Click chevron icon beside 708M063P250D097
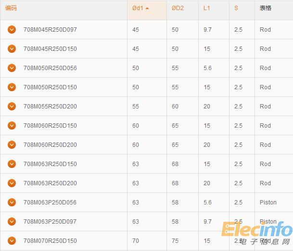Viewport: 293px width, 251px height. tap(12, 222)
